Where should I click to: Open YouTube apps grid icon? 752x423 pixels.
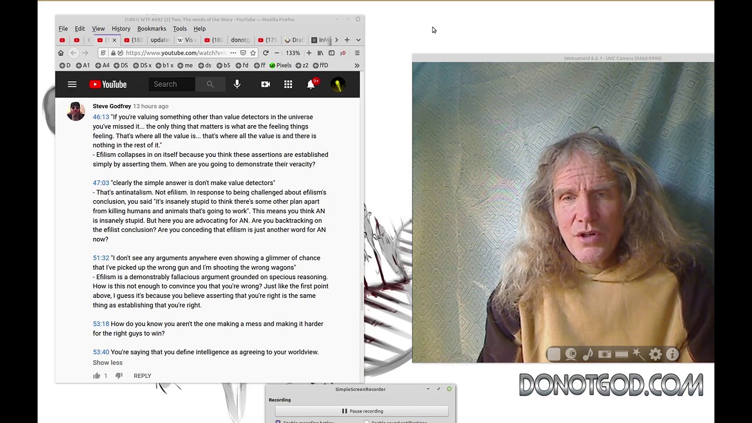click(288, 85)
